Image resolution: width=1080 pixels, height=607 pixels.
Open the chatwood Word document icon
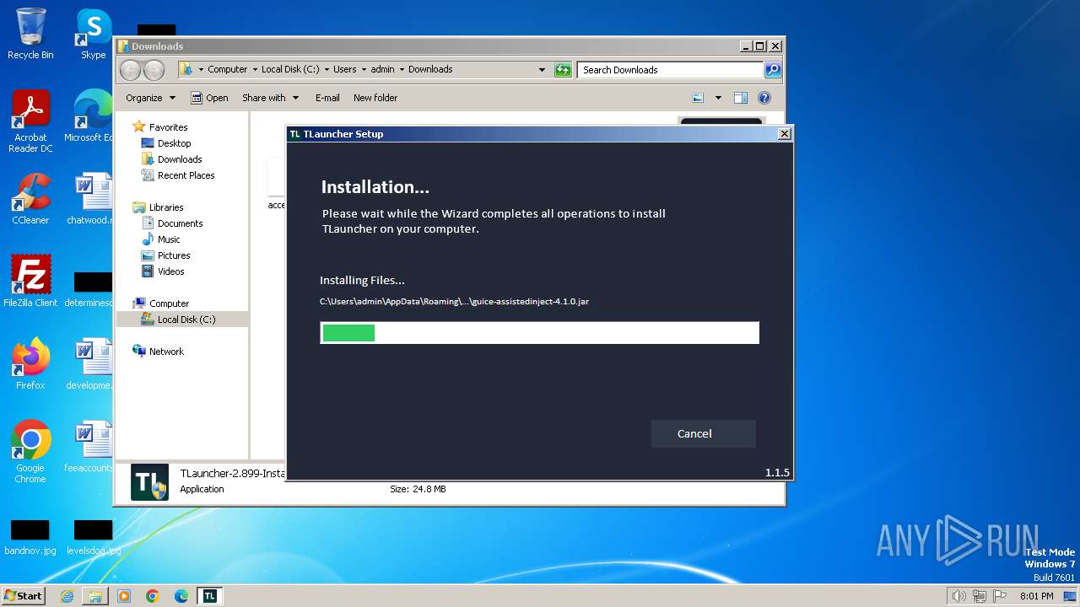click(x=91, y=199)
